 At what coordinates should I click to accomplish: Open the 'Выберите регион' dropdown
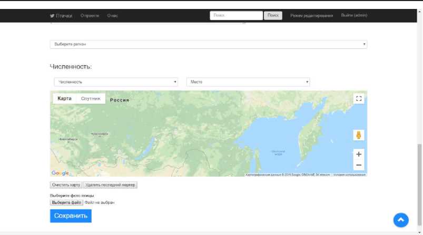click(209, 44)
